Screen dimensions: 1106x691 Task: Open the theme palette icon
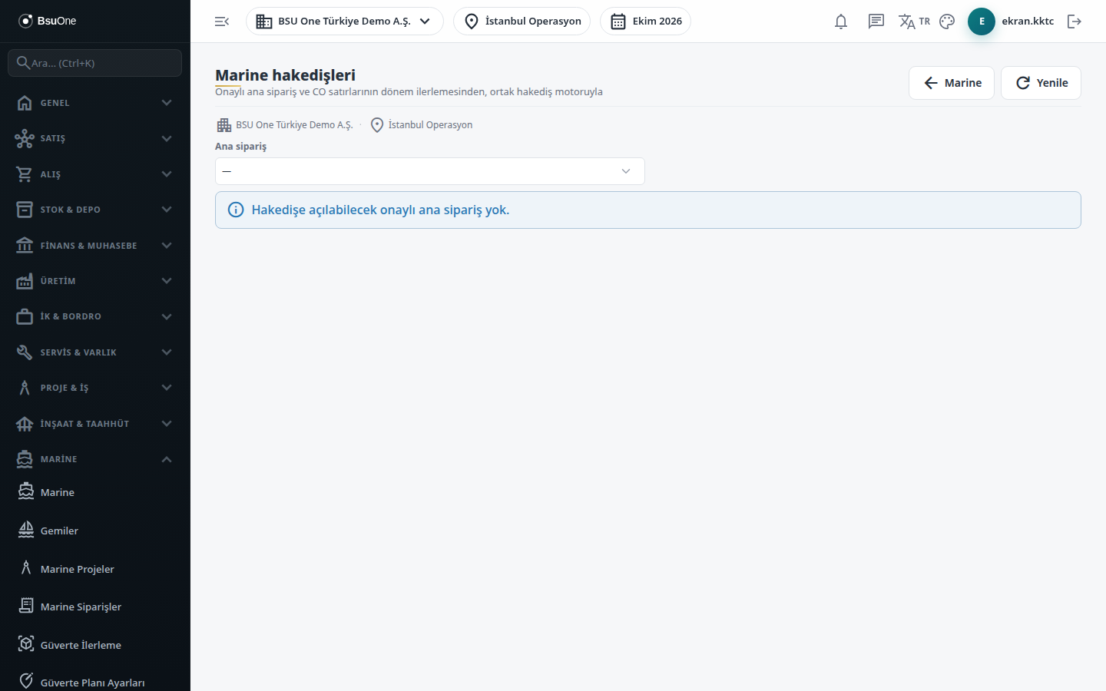click(x=947, y=21)
